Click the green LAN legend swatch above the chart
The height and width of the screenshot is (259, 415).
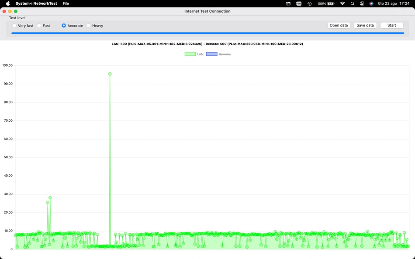pyautogui.click(x=191, y=54)
